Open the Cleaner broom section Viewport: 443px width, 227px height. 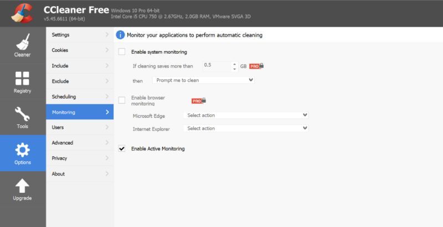(x=23, y=45)
